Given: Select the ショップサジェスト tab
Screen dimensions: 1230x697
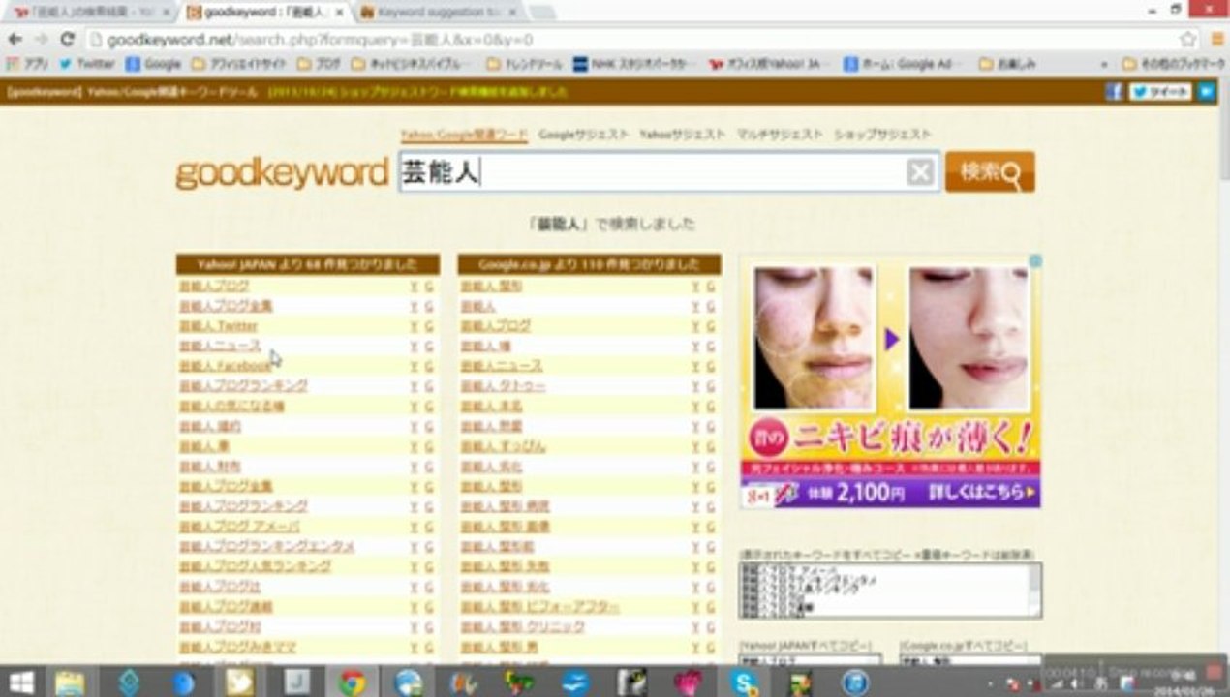Looking at the screenshot, I should [x=882, y=135].
